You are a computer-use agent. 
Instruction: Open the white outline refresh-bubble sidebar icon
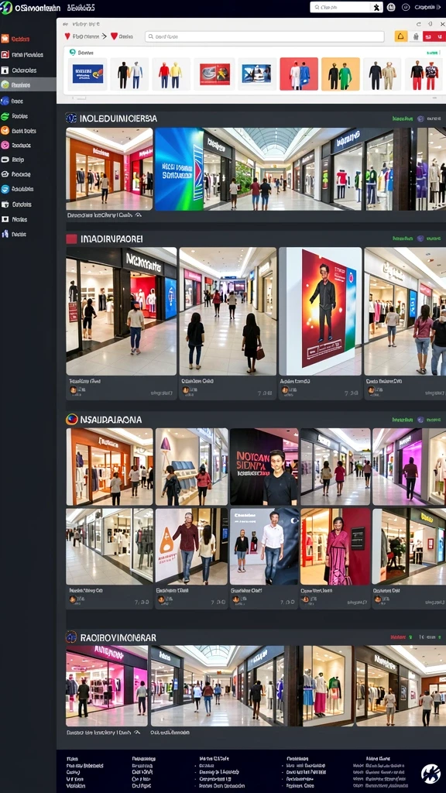pos(5,174)
